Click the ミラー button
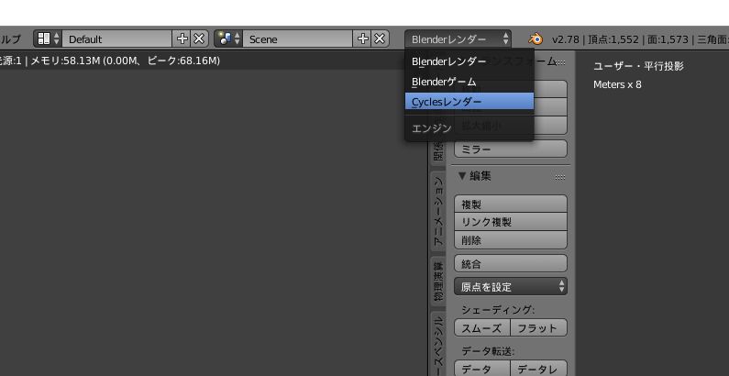Image resolution: width=729 pixels, height=376 pixels. point(511,149)
